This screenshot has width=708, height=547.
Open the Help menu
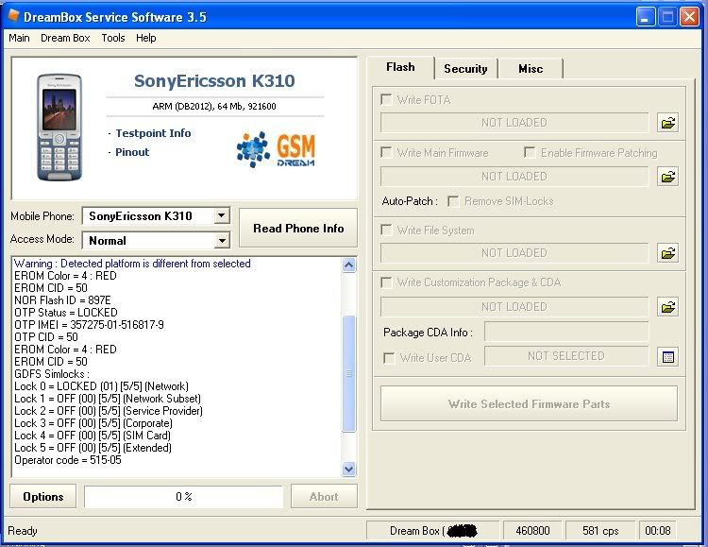point(145,38)
